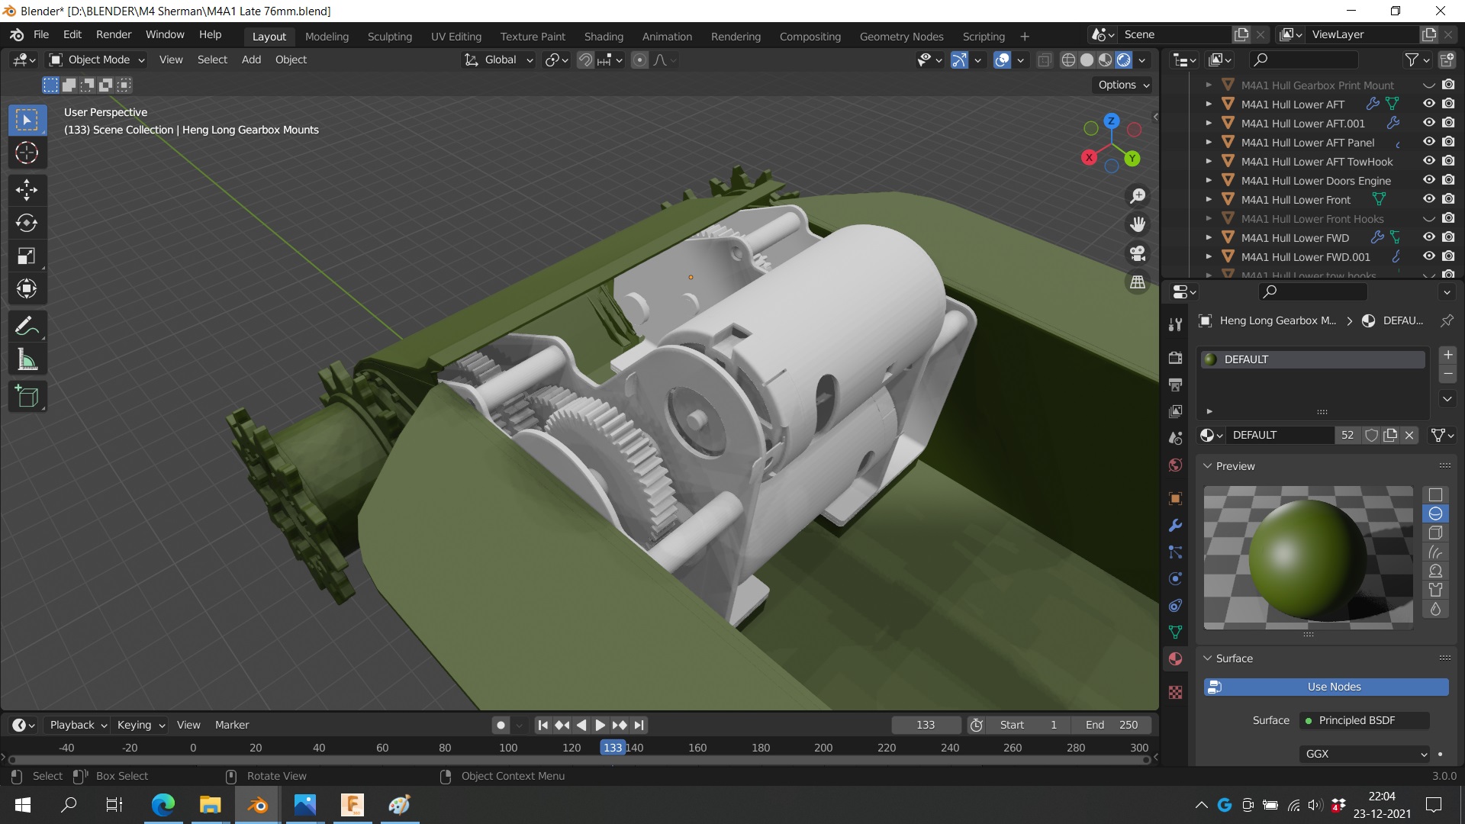Open Modifier properties wrench tab
1465x824 pixels.
coord(1175,526)
